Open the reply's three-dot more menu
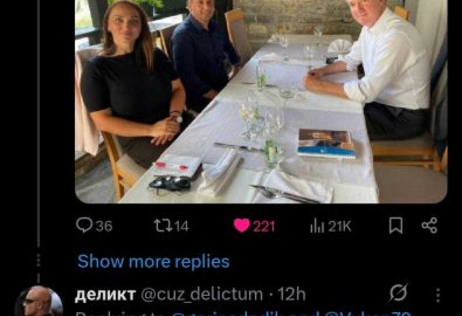462x316 pixels. (x=438, y=295)
